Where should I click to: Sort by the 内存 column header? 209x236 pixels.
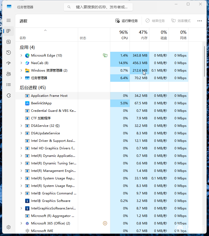point(139,35)
